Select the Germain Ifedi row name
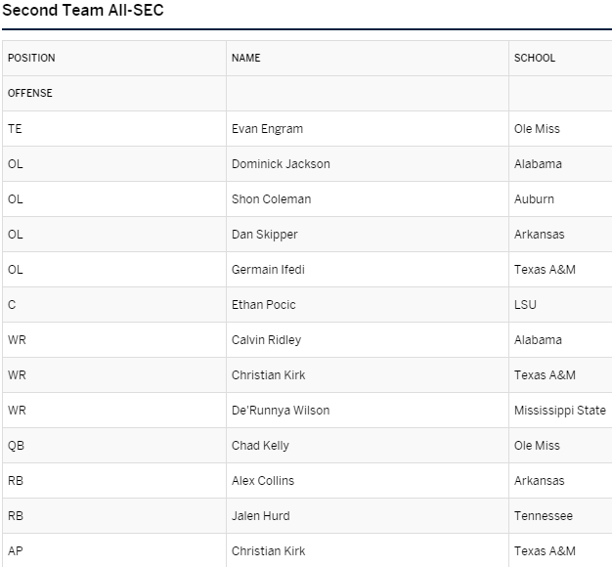The height and width of the screenshot is (567, 612). click(268, 269)
